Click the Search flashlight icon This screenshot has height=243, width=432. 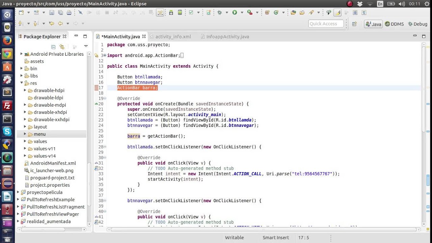tap(311, 12)
